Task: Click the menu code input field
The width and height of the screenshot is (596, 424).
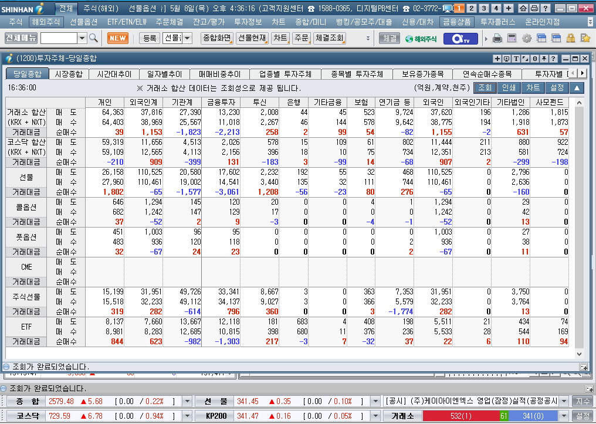Action: point(59,38)
